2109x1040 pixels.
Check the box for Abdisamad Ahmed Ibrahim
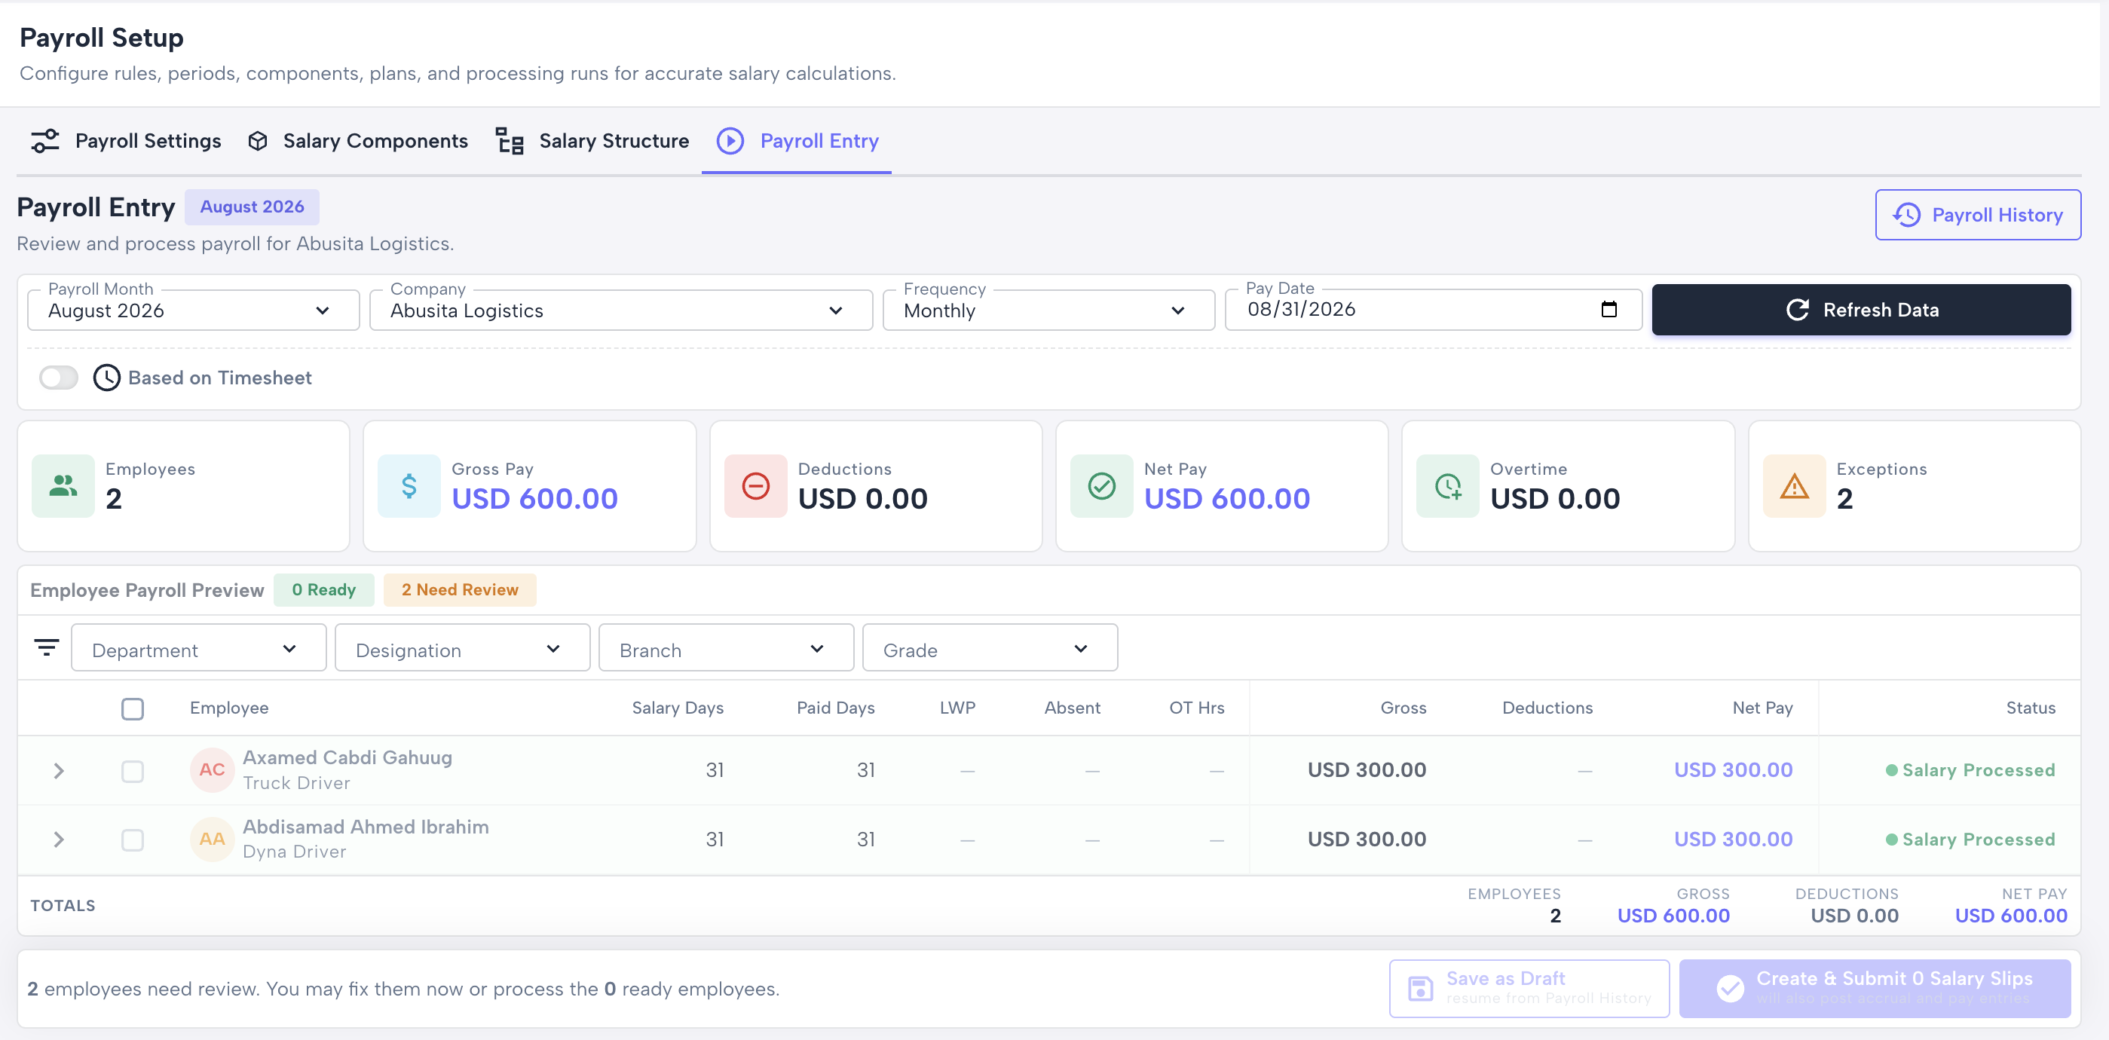pyautogui.click(x=133, y=840)
